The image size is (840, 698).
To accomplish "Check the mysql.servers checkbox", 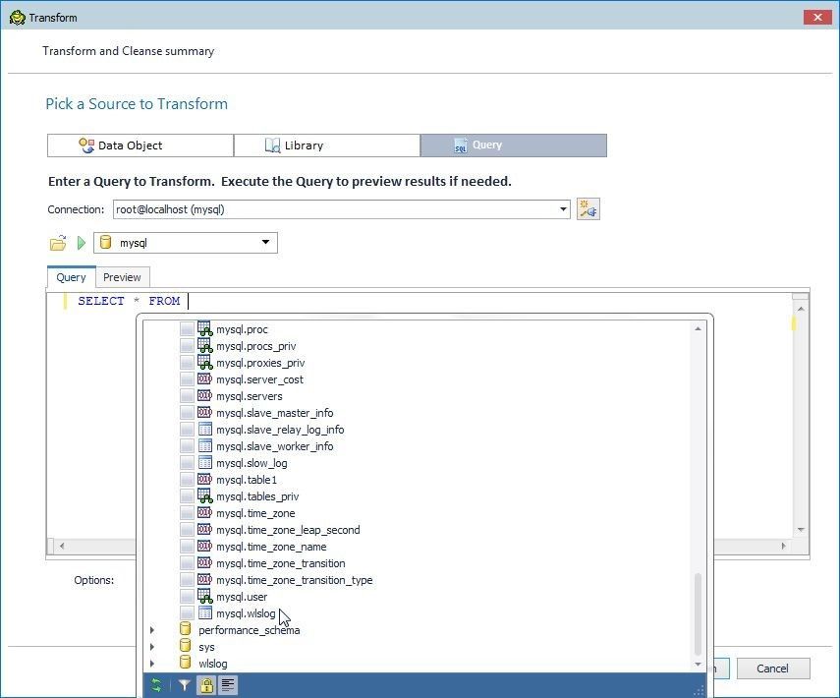I will click(187, 396).
